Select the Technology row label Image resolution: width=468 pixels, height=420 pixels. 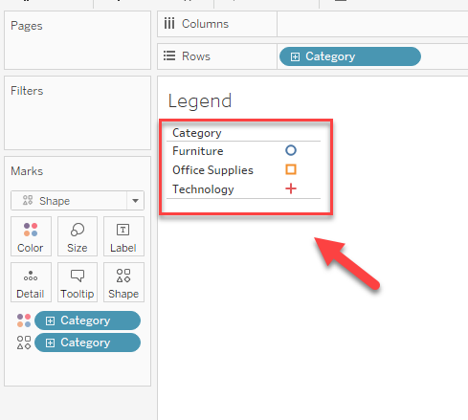coord(203,189)
